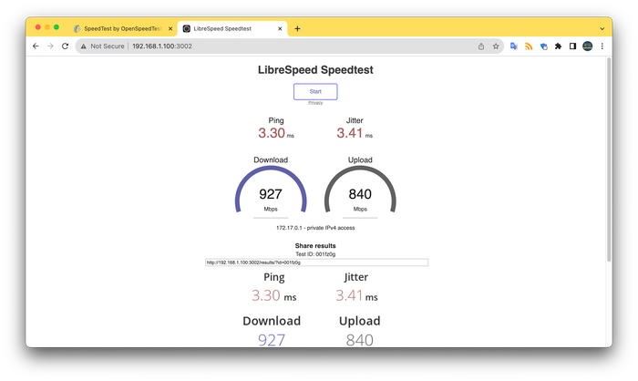
Task: Bookmark this page with the star icon
Action: click(x=496, y=46)
